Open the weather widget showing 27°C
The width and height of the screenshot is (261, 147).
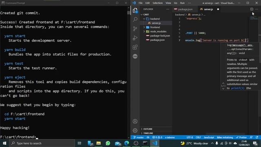coord(194,143)
